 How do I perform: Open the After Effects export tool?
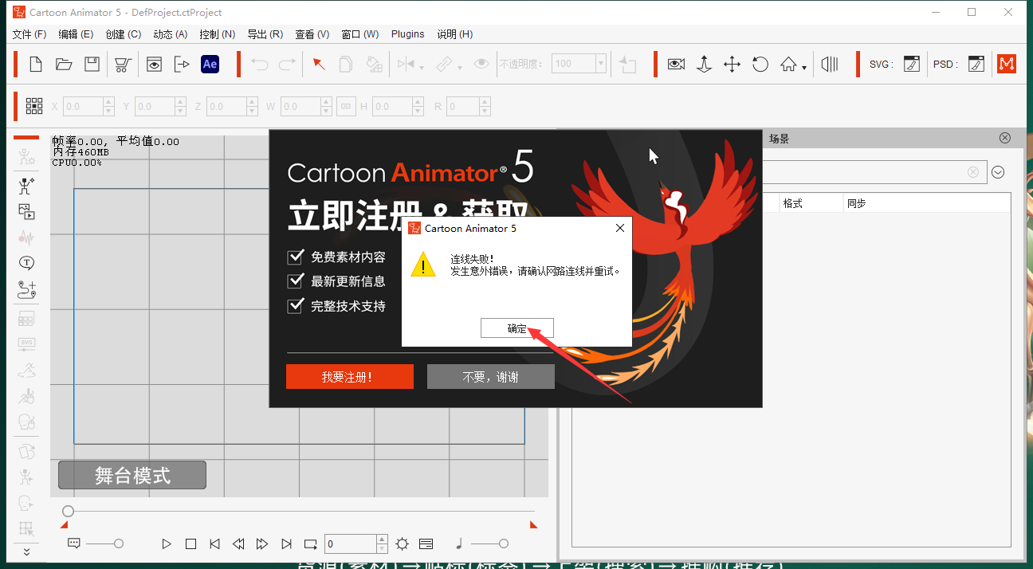(210, 64)
